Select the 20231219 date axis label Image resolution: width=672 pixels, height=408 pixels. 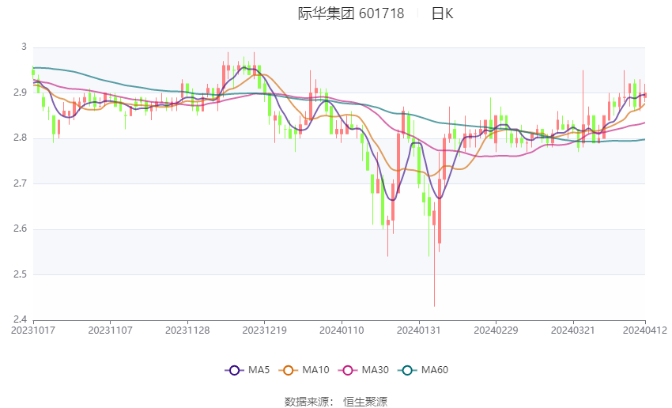264,331
